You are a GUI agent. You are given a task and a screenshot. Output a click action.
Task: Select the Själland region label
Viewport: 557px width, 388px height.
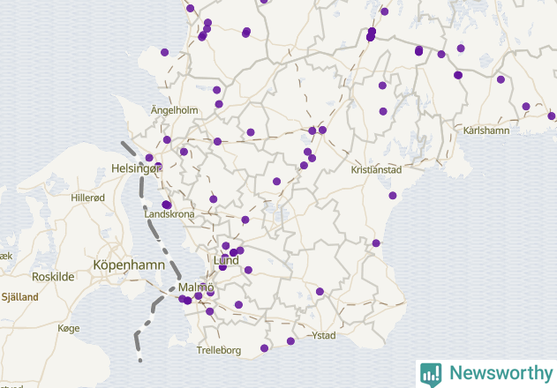[x=20, y=297]
